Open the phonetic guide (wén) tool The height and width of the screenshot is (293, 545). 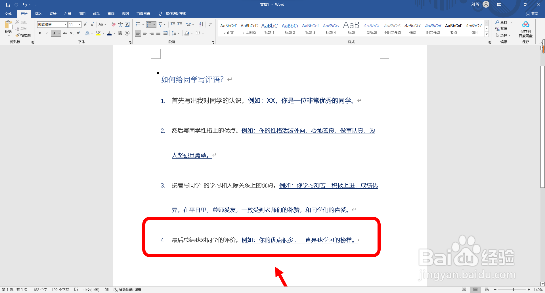120,24
